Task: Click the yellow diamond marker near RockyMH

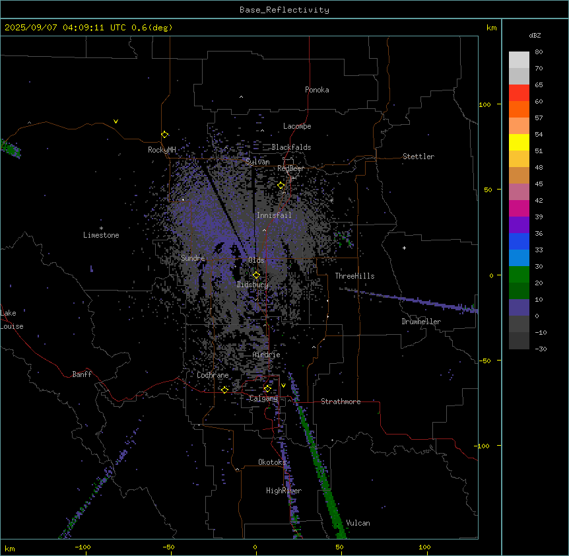Action: pos(165,135)
